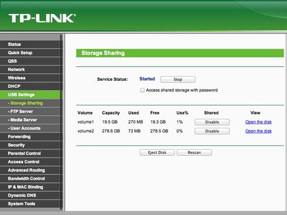This screenshot has height=215, width=287.
Task: Click the 0% usage value
Action: click(x=179, y=131)
